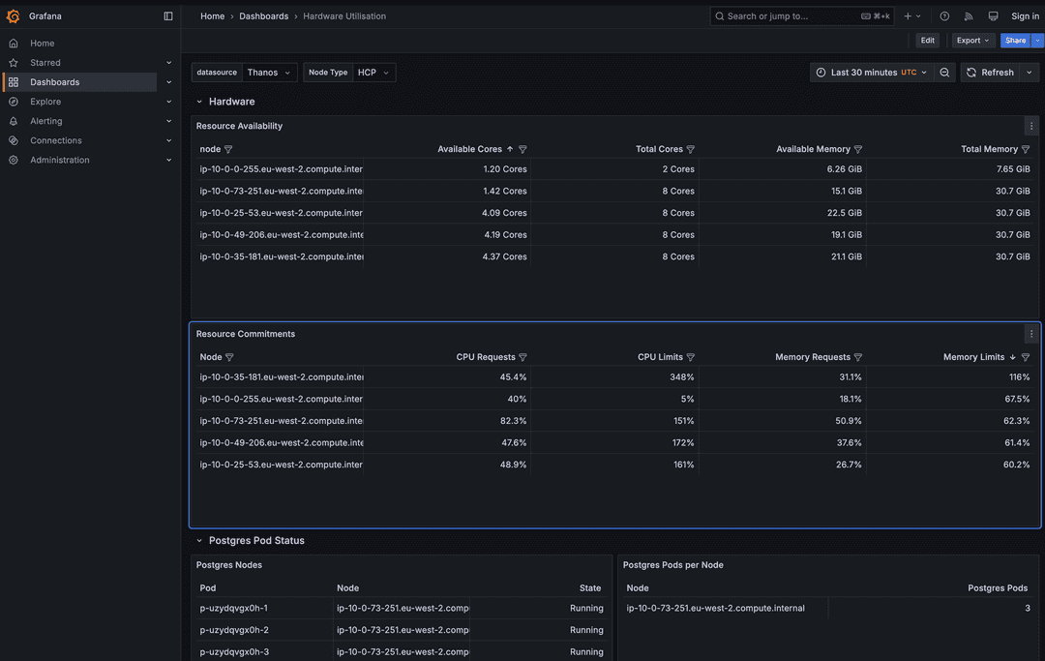This screenshot has width=1045, height=661.
Task: Open the Node Type HCP dropdown
Action: pos(373,72)
